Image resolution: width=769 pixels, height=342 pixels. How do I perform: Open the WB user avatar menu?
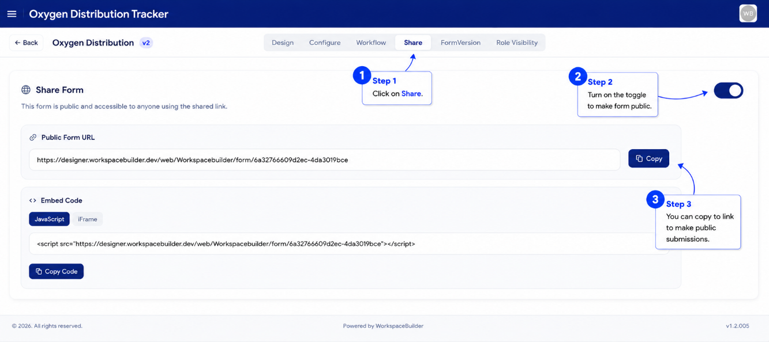(x=748, y=13)
